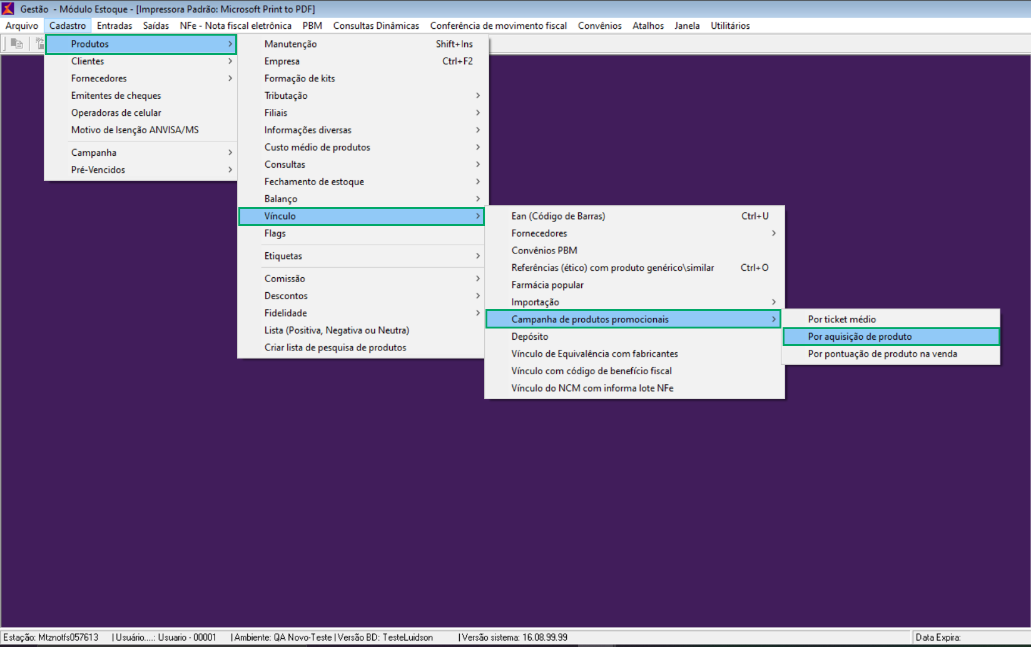Open the PBM menu
This screenshot has height=647, width=1031.
click(312, 26)
